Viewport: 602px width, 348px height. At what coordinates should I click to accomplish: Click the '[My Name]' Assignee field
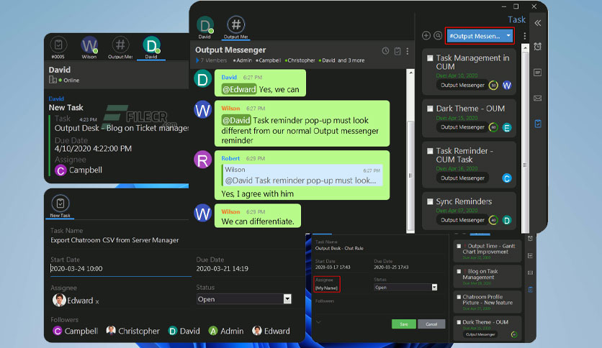pos(327,288)
